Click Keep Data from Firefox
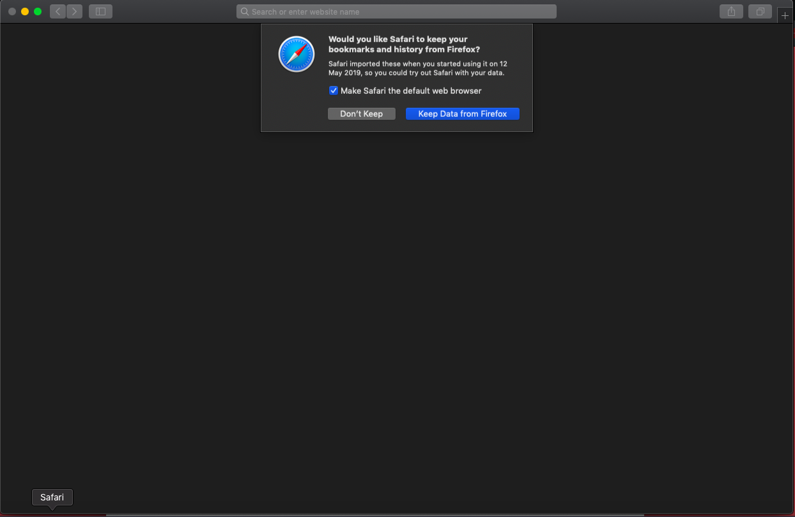This screenshot has width=795, height=517. pos(463,114)
